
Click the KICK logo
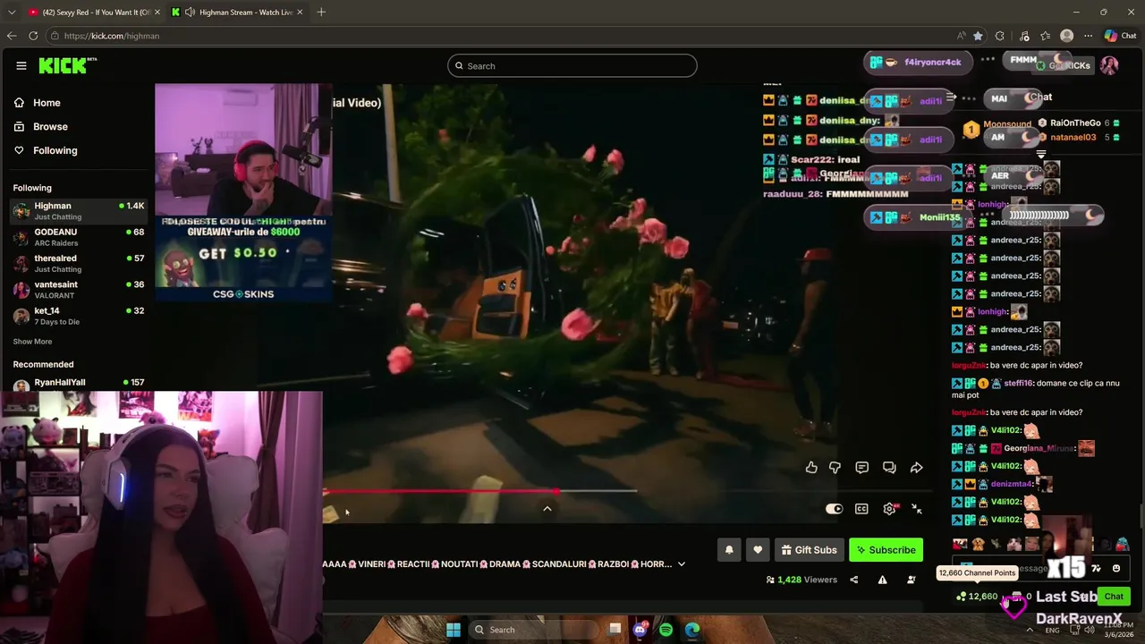click(67, 65)
